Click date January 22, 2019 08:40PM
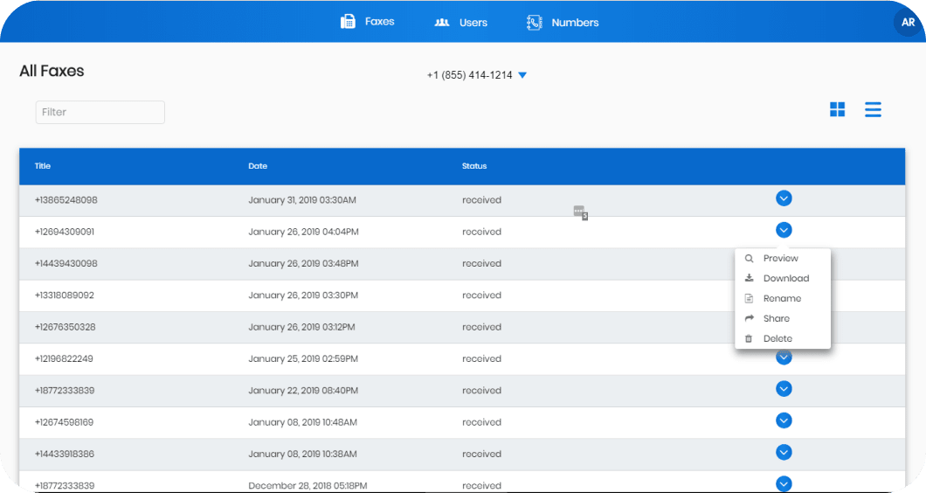This screenshot has width=926, height=493. tap(303, 391)
